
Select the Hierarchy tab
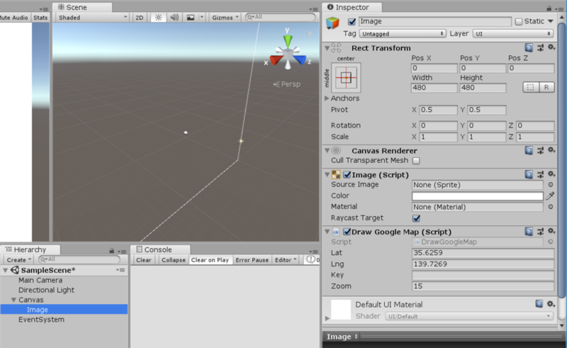pos(30,249)
